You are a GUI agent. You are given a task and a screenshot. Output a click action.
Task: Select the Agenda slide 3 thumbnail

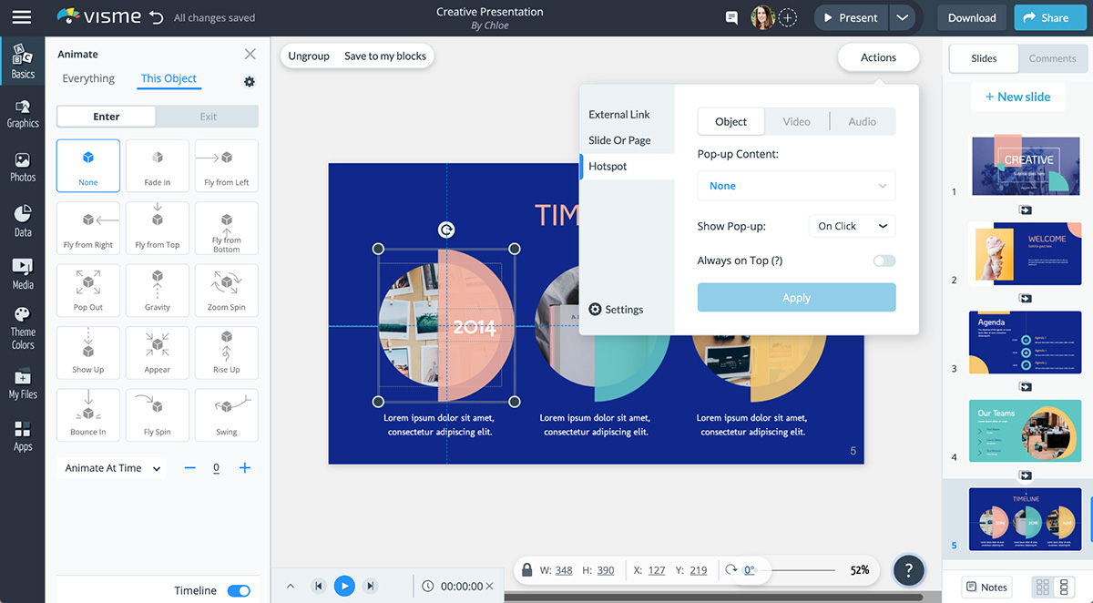[1025, 342]
